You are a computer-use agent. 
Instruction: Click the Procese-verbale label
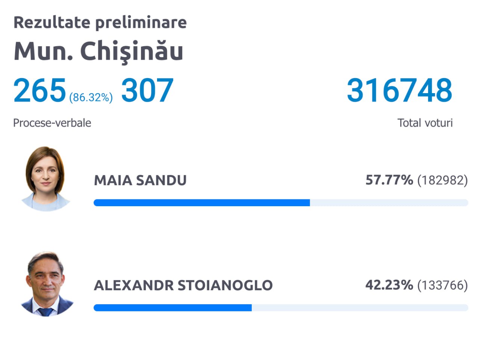(52, 123)
